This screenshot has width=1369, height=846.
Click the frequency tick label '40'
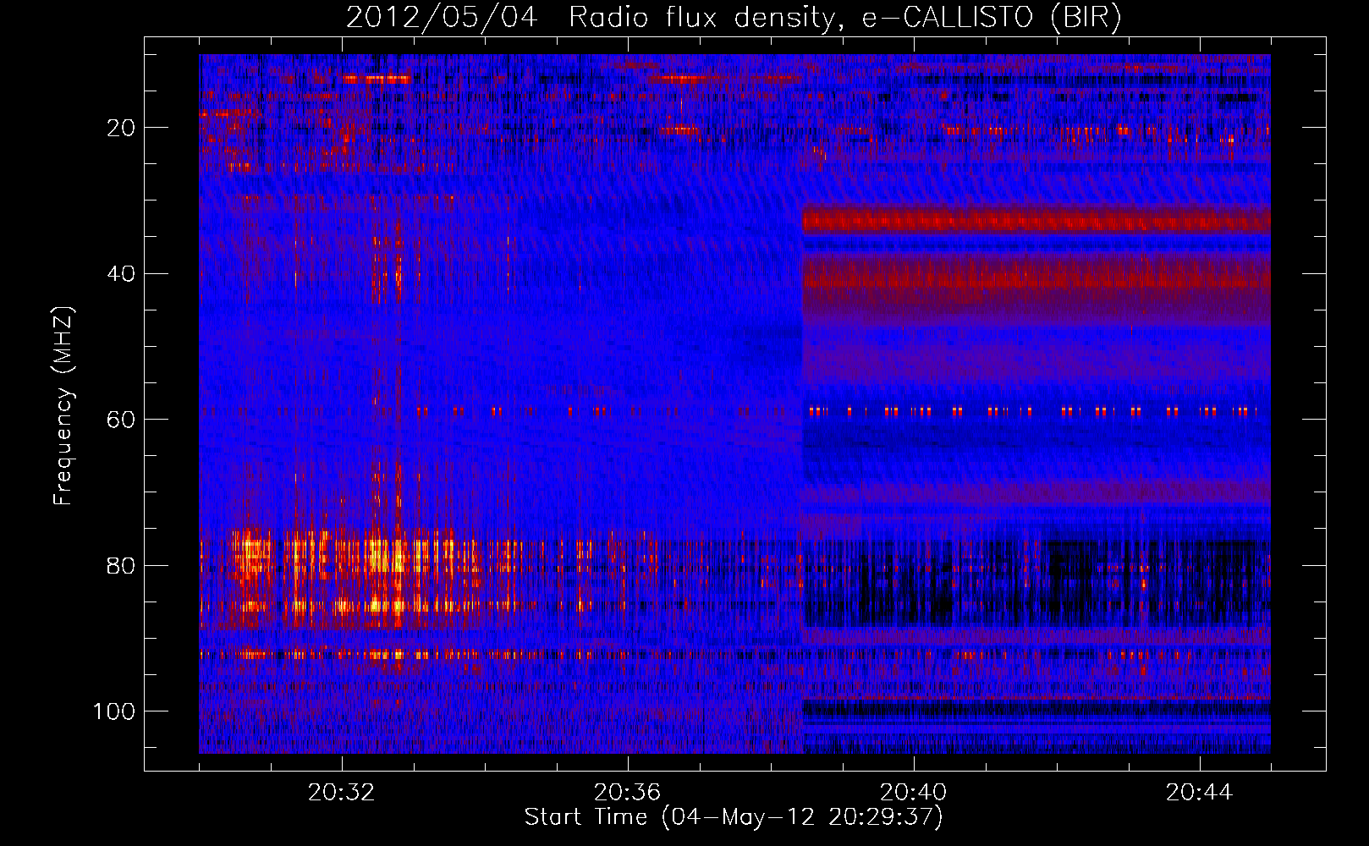point(121,274)
